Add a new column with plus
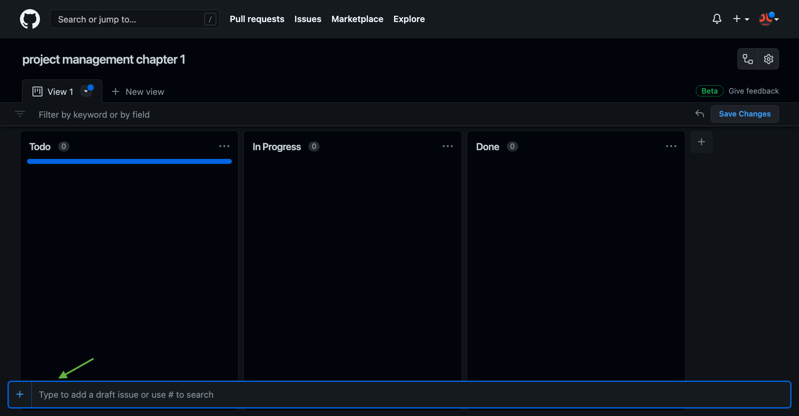Screen dimensions: 799x416 pyautogui.click(x=701, y=142)
